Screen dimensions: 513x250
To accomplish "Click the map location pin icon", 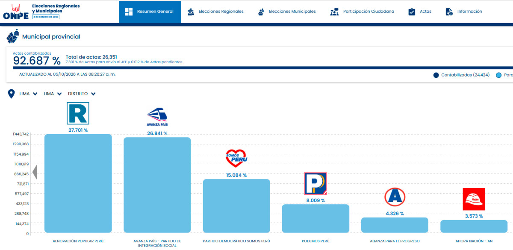I will click(12, 94).
